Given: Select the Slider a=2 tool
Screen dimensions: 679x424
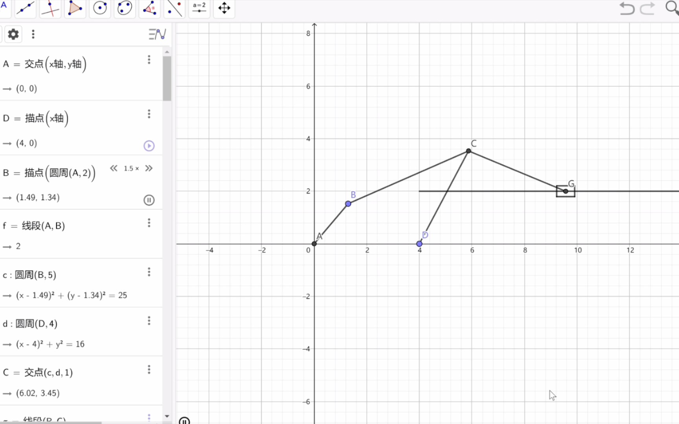Looking at the screenshot, I should click(199, 8).
